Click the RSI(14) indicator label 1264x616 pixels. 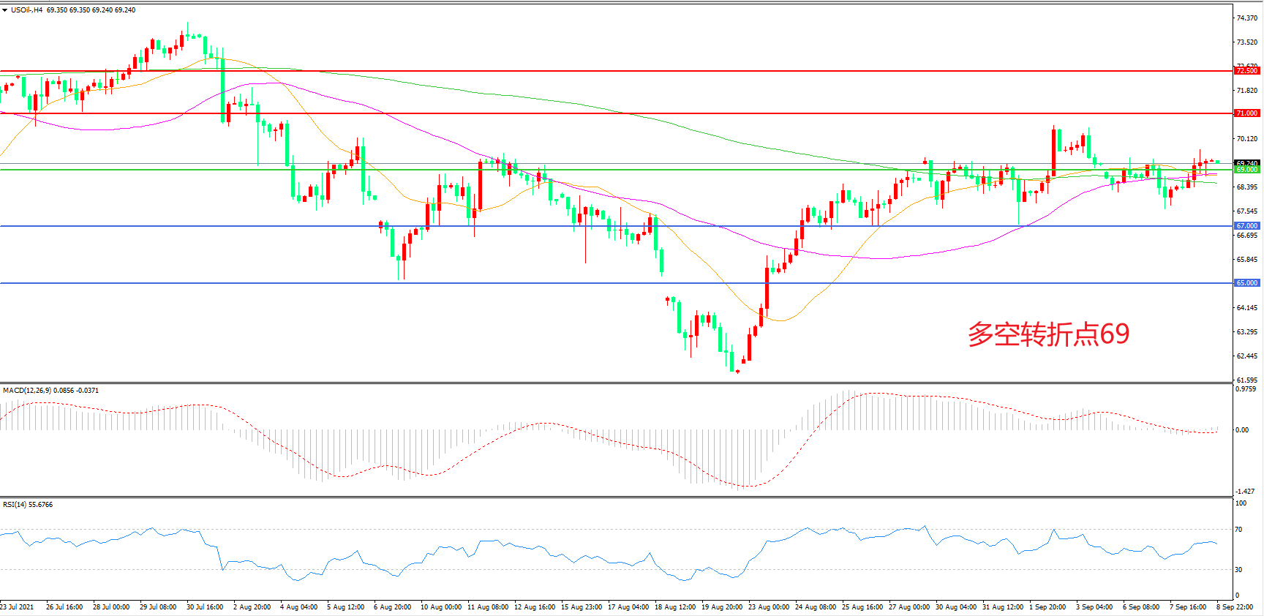point(15,505)
